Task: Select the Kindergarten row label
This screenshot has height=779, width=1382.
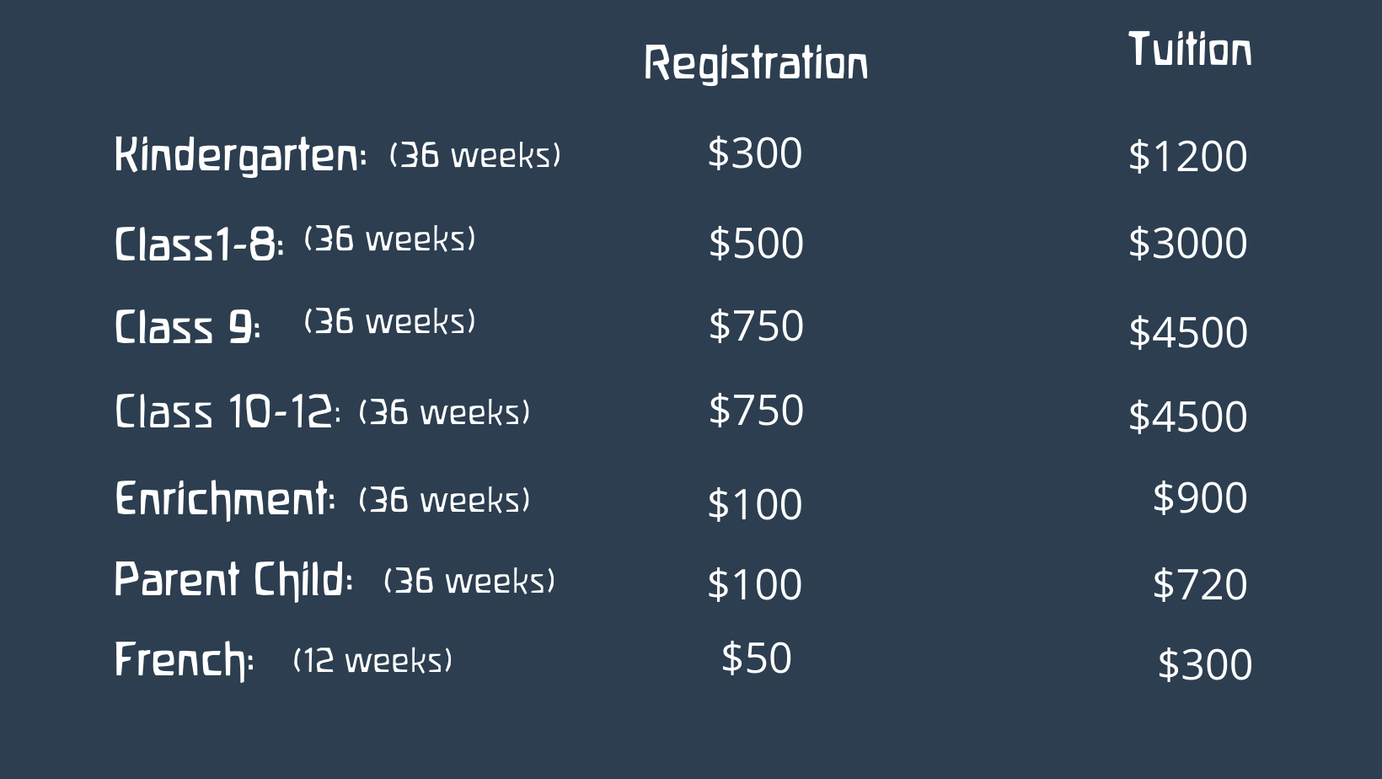Action: (x=240, y=155)
